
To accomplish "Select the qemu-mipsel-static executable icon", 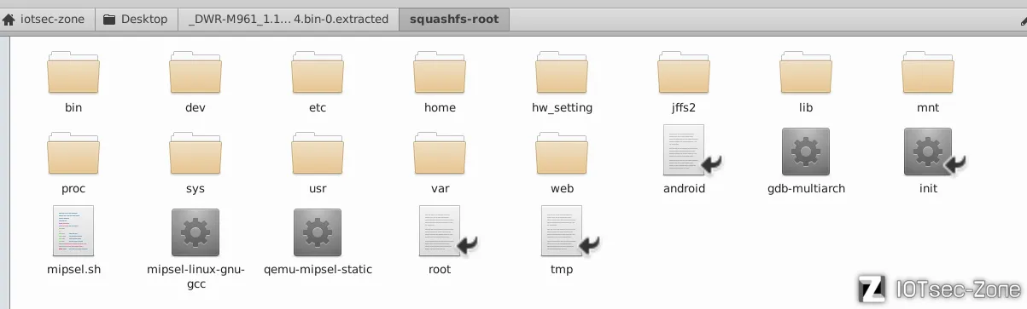I will tap(318, 233).
